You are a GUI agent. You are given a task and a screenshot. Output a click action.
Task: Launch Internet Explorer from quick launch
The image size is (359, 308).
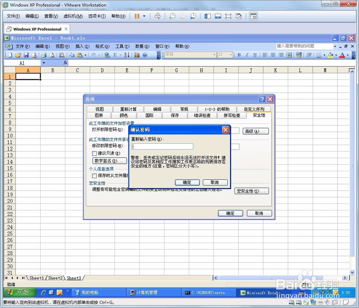pos(43,293)
